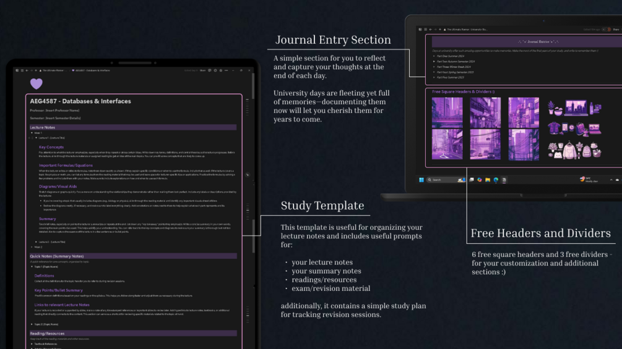This screenshot has height=349, width=622.
Task: Click the Summary subheading
Action: pyautogui.click(x=47, y=219)
